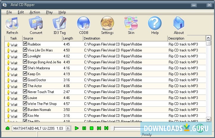Open the Convert tool
The width and height of the screenshot is (215, 138).
click(x=36, y=23)
